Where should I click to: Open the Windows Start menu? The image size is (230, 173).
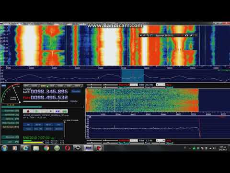(4, 148)
